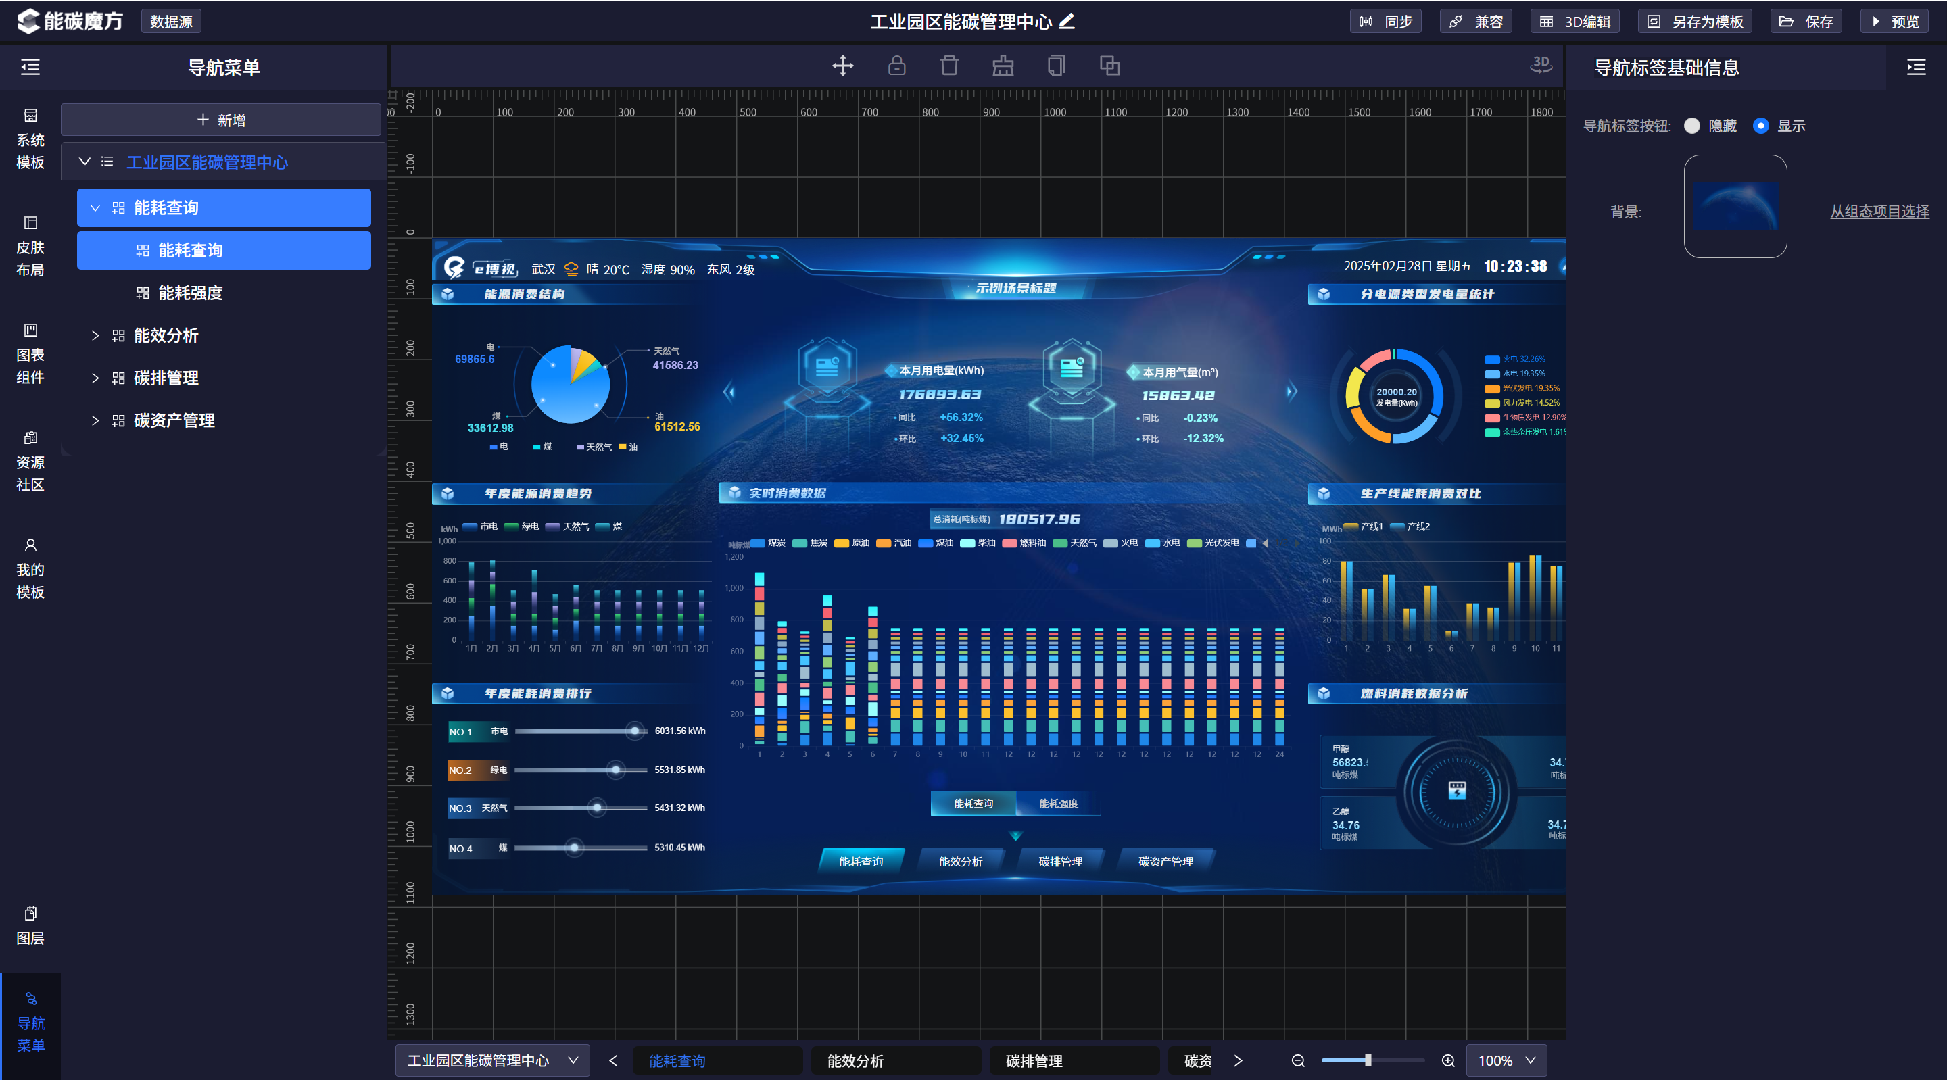Open the 工业园区能碳管理中心 page dropdown

[x=492, y=1060]
